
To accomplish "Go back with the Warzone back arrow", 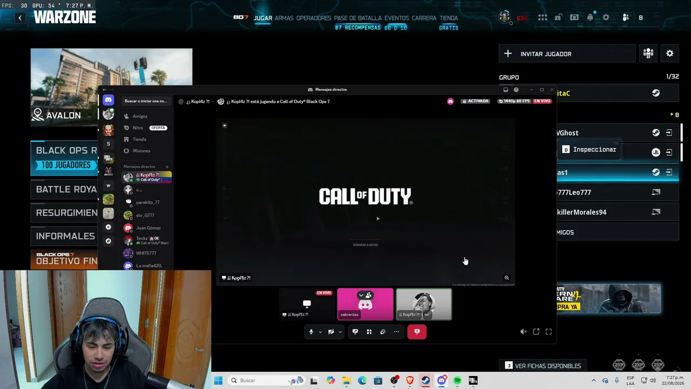I will [20, 18].
